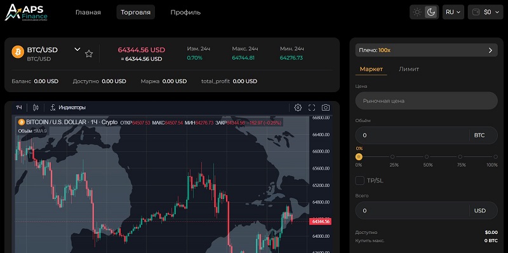
Task: Click the 64344.56 USD current price
Action: pyautogui.click(x=141, y=50)
